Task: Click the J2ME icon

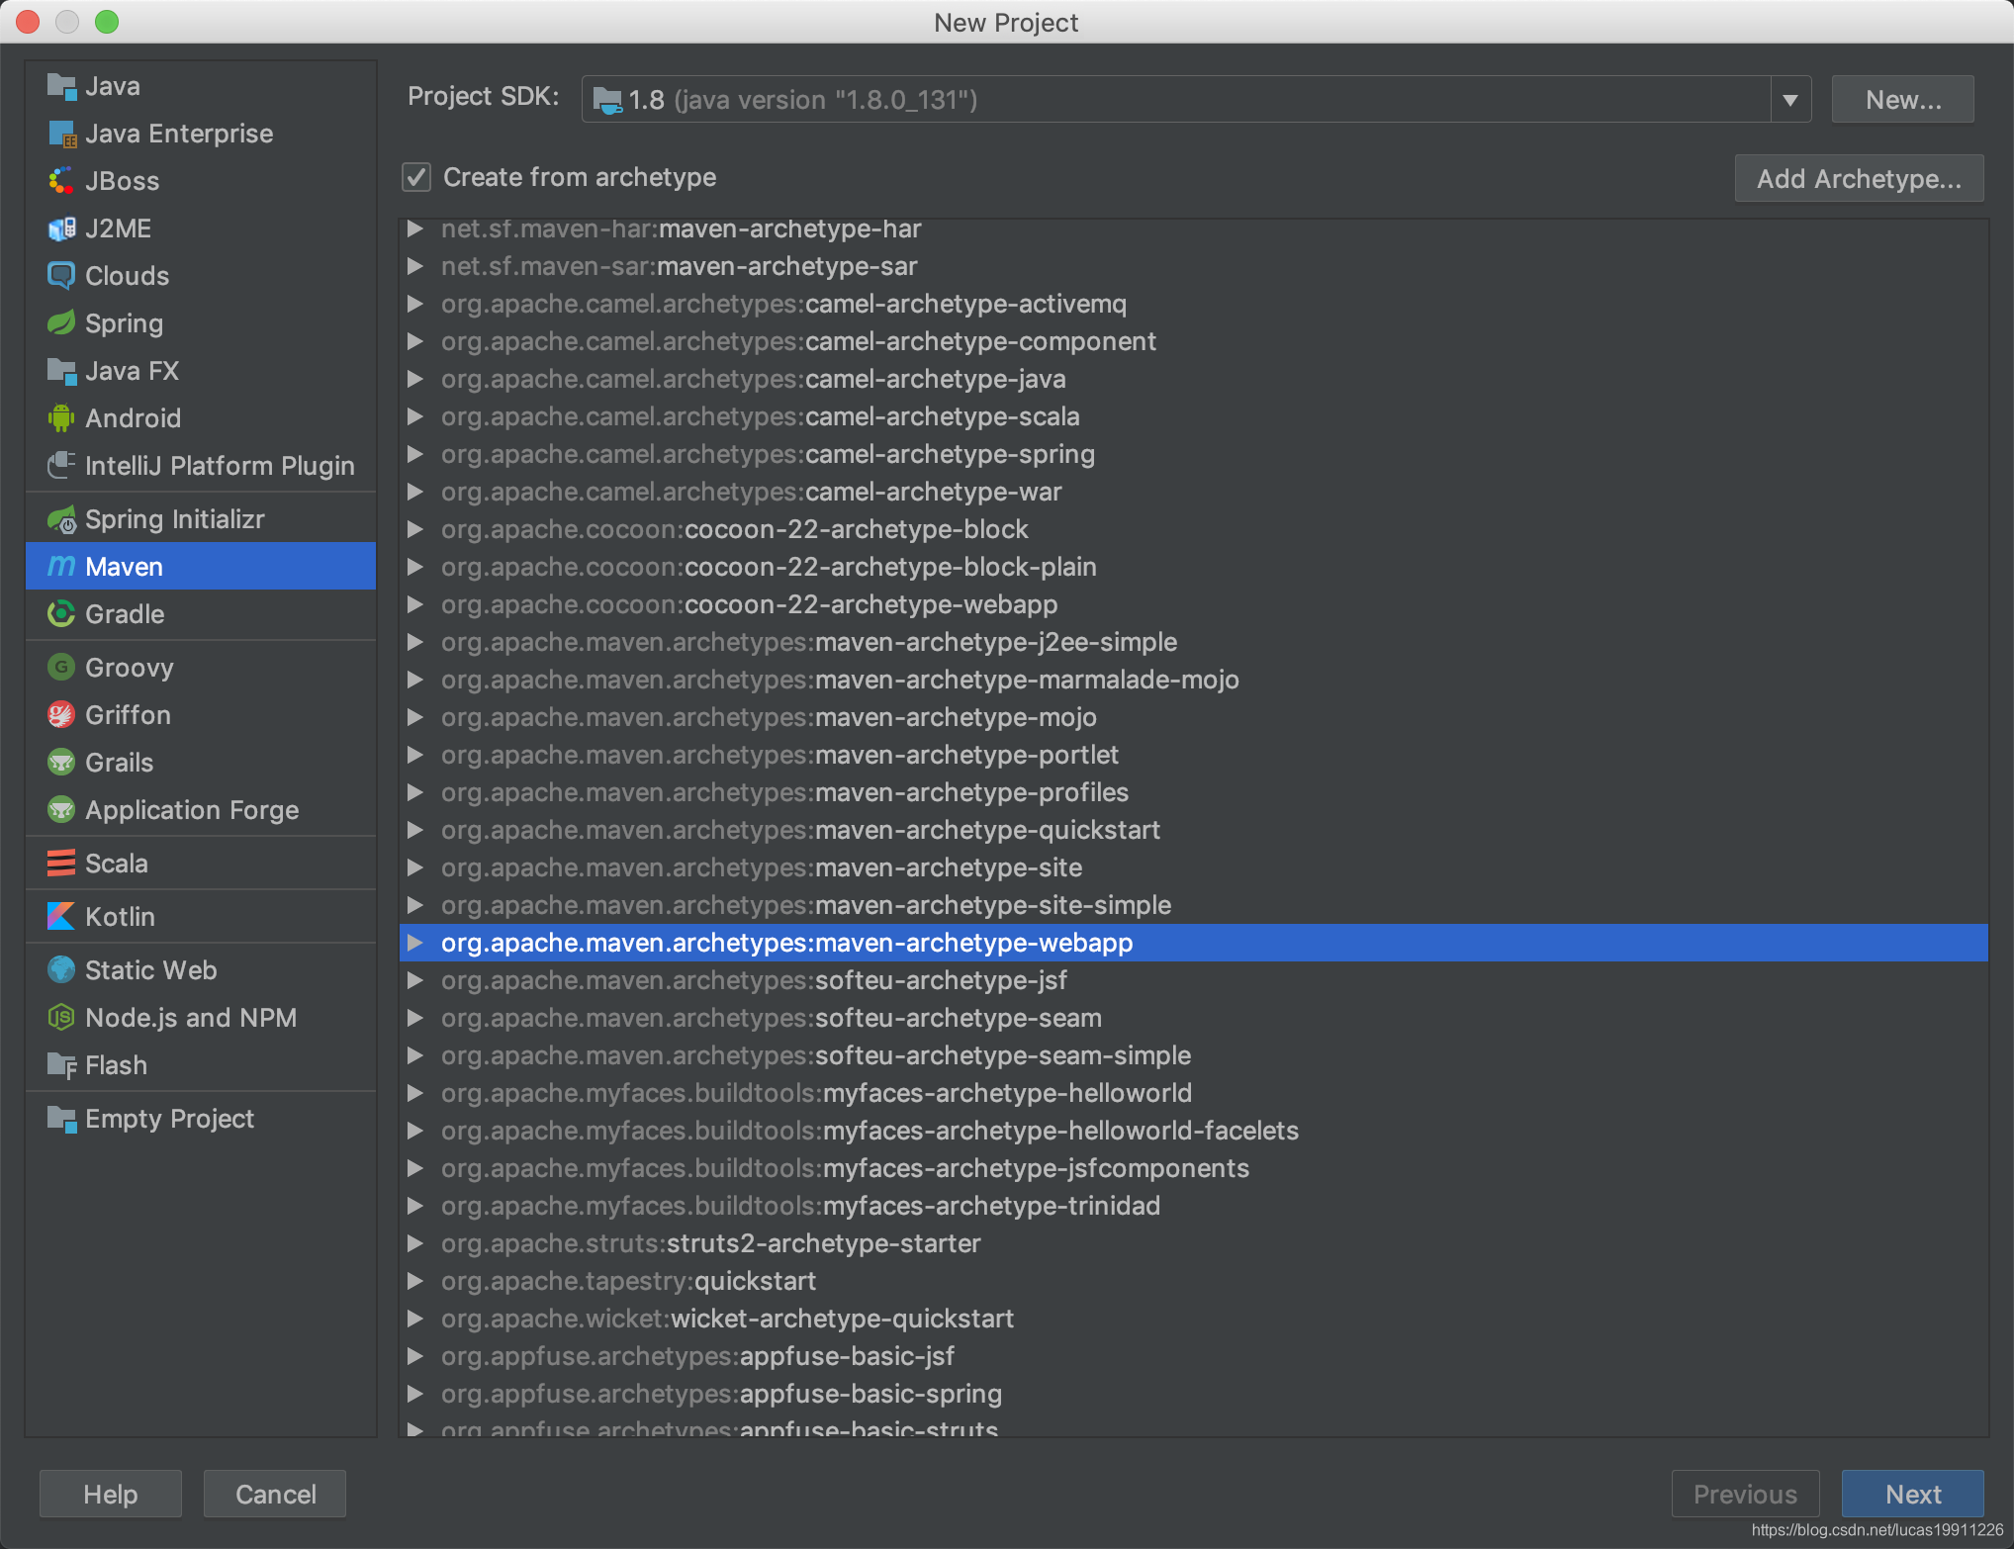Action: click(x=61, y=229)
